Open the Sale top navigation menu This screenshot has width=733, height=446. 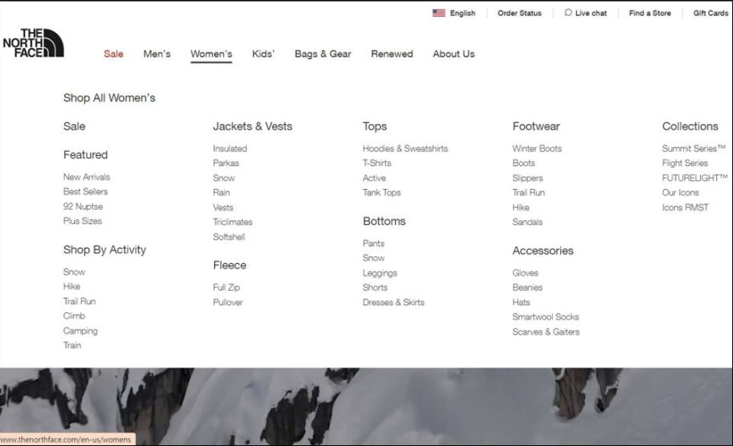(114, 54)
